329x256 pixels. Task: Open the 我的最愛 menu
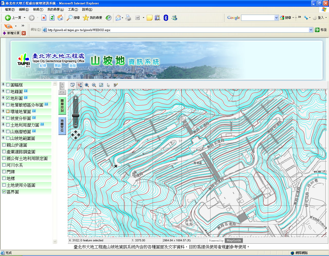pyautogui.click(x=56, y=10)
